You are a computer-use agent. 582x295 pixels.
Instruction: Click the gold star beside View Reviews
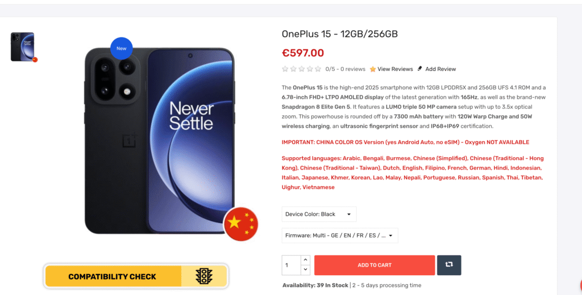tap(373, 69)
